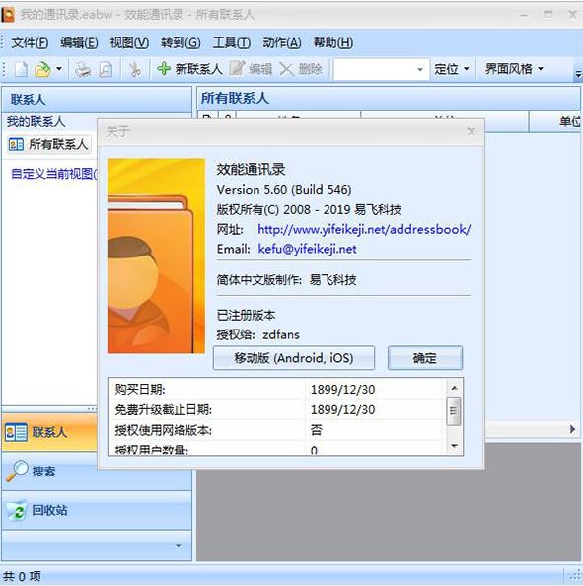This screenshot has height=586, width=583.
Task: Expand navigation pane options arrow at bottom
Action: coord(179,546)
